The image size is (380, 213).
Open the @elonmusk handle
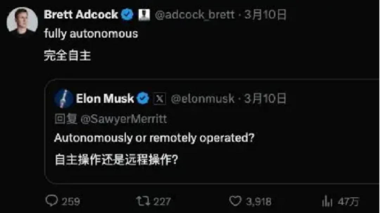click(x=203, y=99)
